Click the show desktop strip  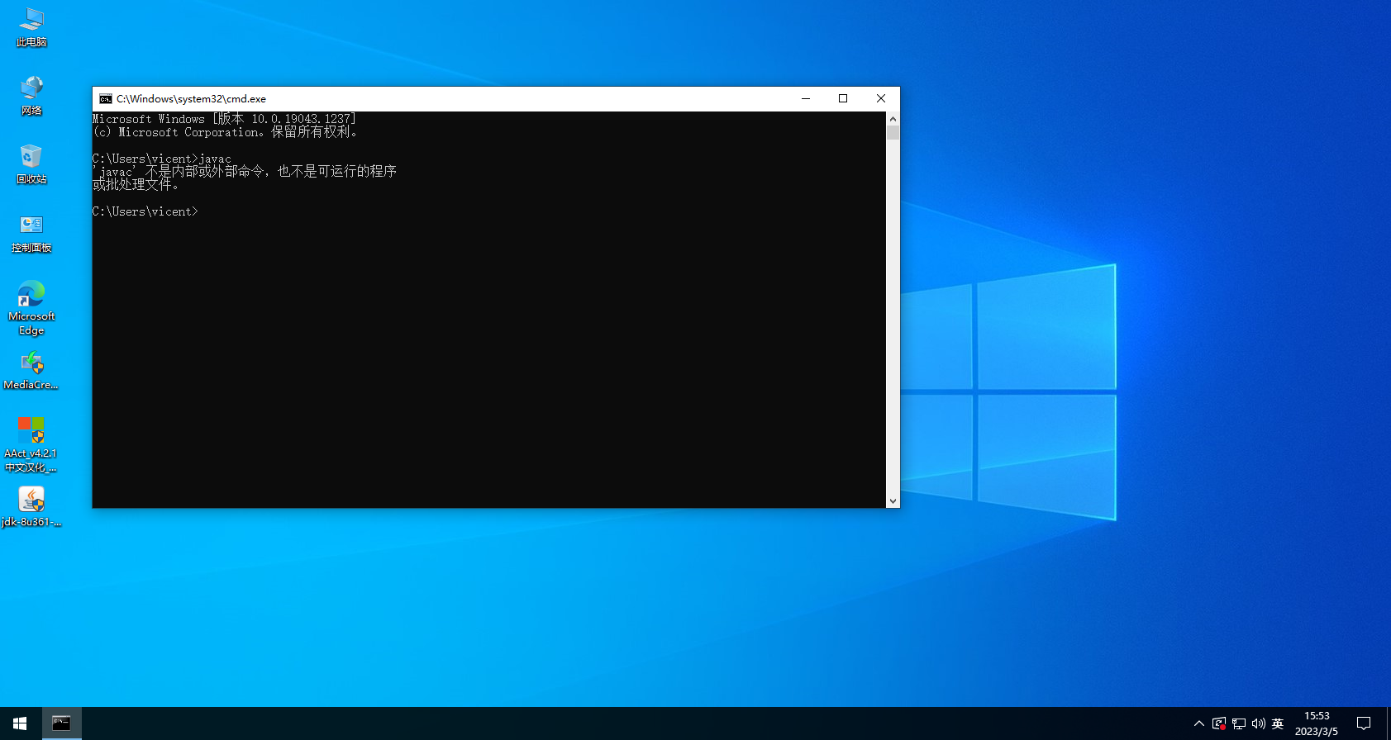[x=1389, y=723]
